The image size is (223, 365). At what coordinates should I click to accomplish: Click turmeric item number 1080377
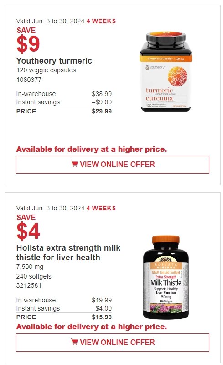(29, 80)
